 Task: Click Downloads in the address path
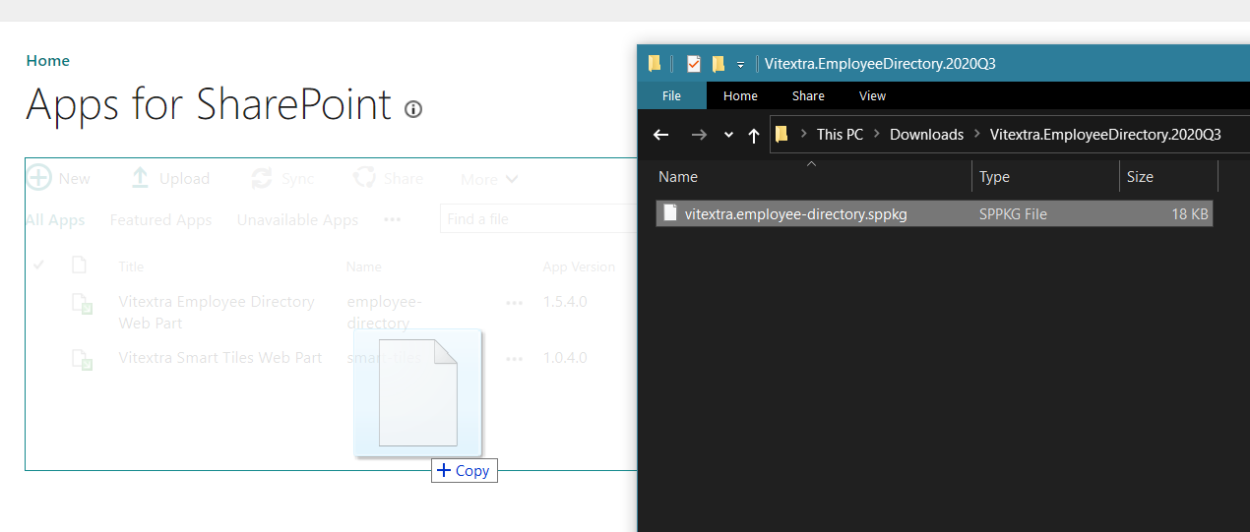tap(926, 135)
